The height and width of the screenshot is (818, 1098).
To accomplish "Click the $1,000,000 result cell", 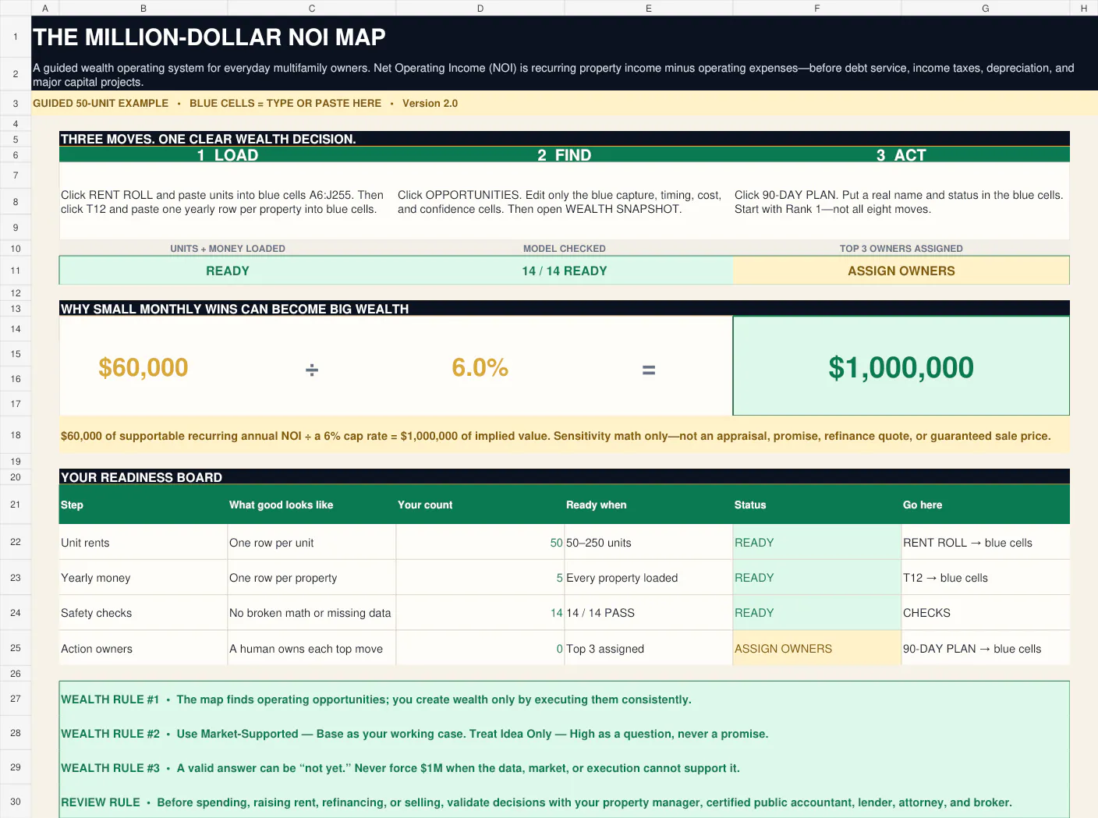I will point(901,367).
